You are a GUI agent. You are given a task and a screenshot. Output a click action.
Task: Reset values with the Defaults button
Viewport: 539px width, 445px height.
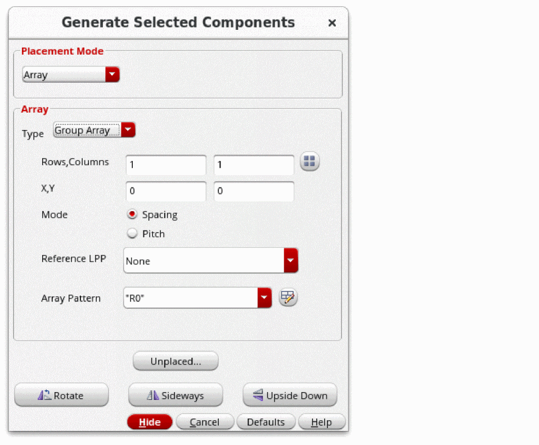(266, 422)
